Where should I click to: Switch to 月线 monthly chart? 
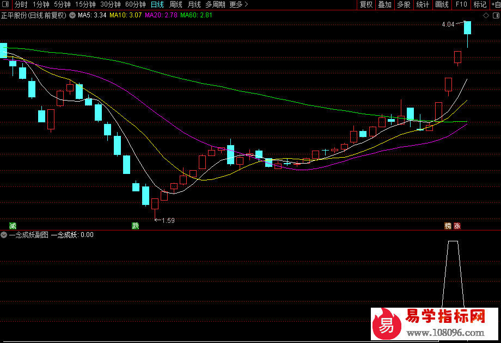point(194,4)
